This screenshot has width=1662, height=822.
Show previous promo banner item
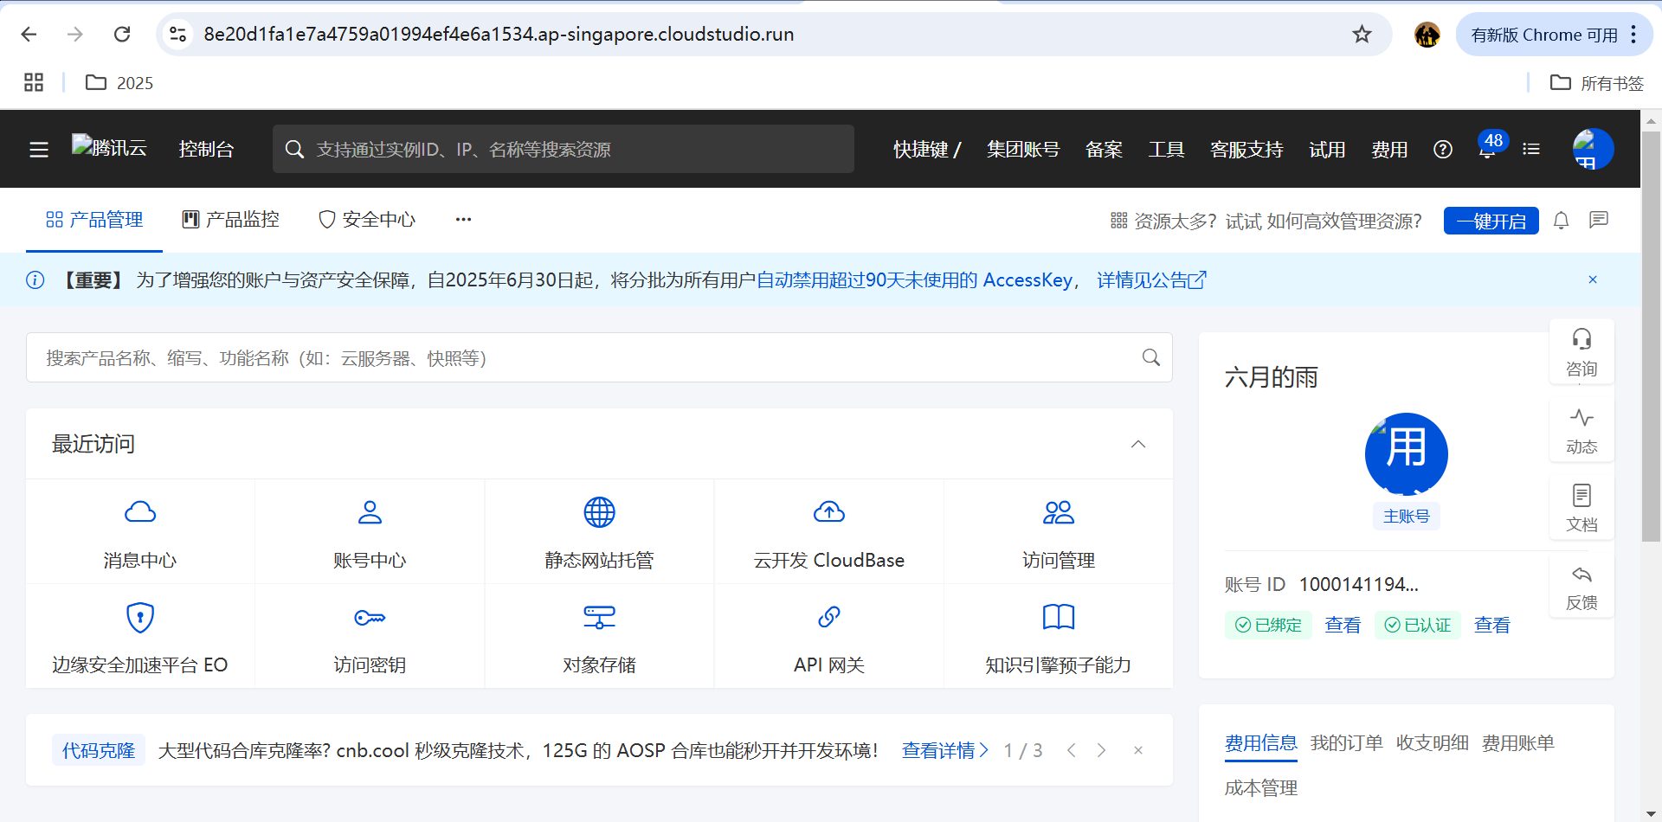(x=1072, y=750)
